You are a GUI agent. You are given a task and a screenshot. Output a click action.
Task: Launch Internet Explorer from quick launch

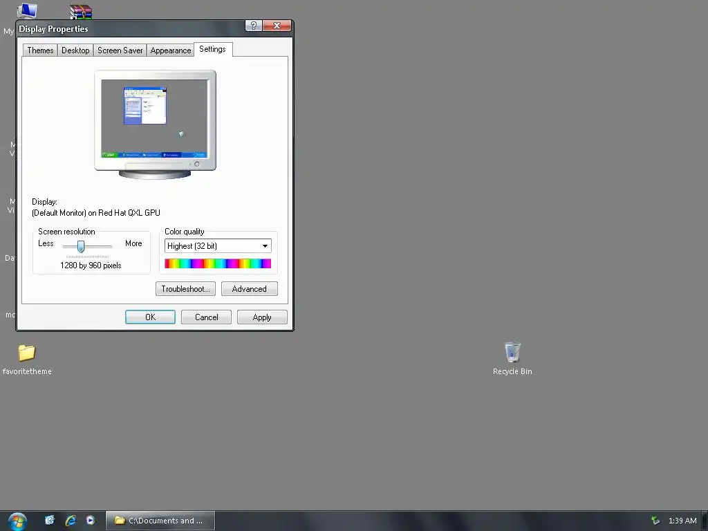[71, 520]
